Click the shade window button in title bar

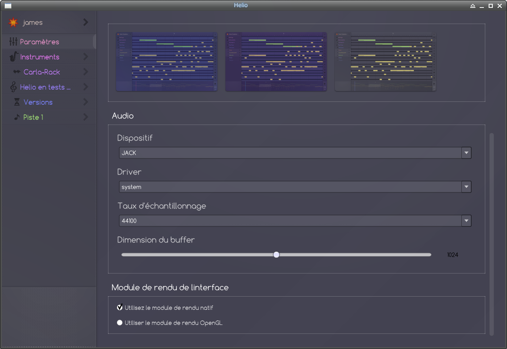tap(473, 6)
